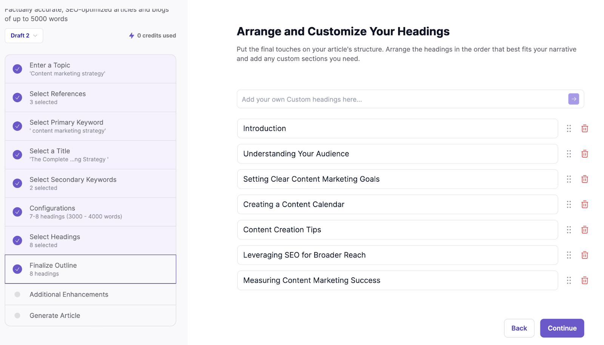Open the Draft 2 dropdown
Viewport: 604px width, 345px height.
[23, 35]
